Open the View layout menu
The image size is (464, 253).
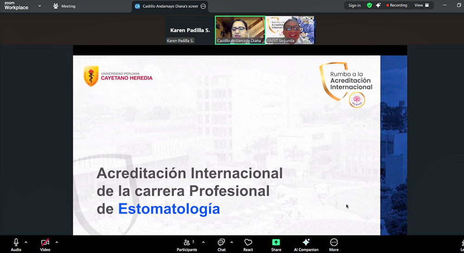click(x=421, y=5)
